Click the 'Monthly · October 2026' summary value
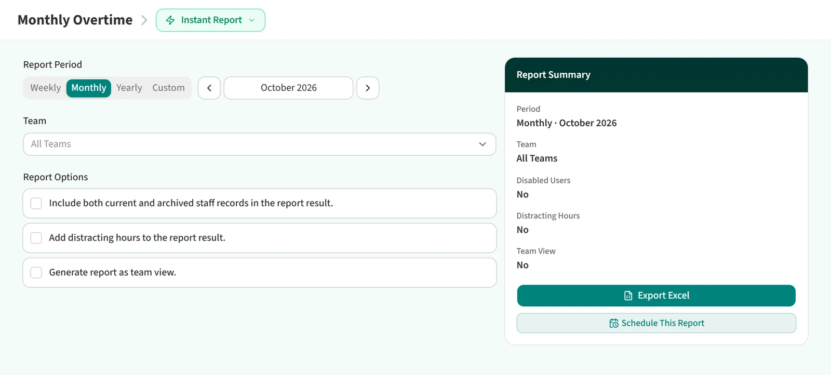Viewport: 831px width, 375px height. coord(567,123)
